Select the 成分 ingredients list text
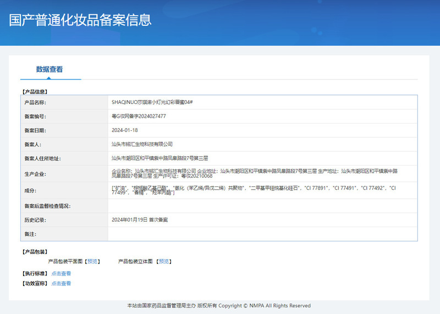The width and height of the screenshot is (440, 314). [254, 190]
